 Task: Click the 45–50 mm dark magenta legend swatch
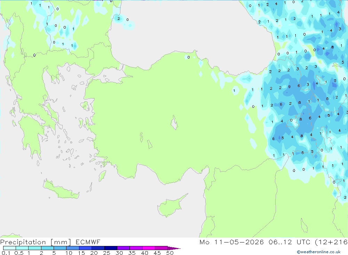pos(161,248)
